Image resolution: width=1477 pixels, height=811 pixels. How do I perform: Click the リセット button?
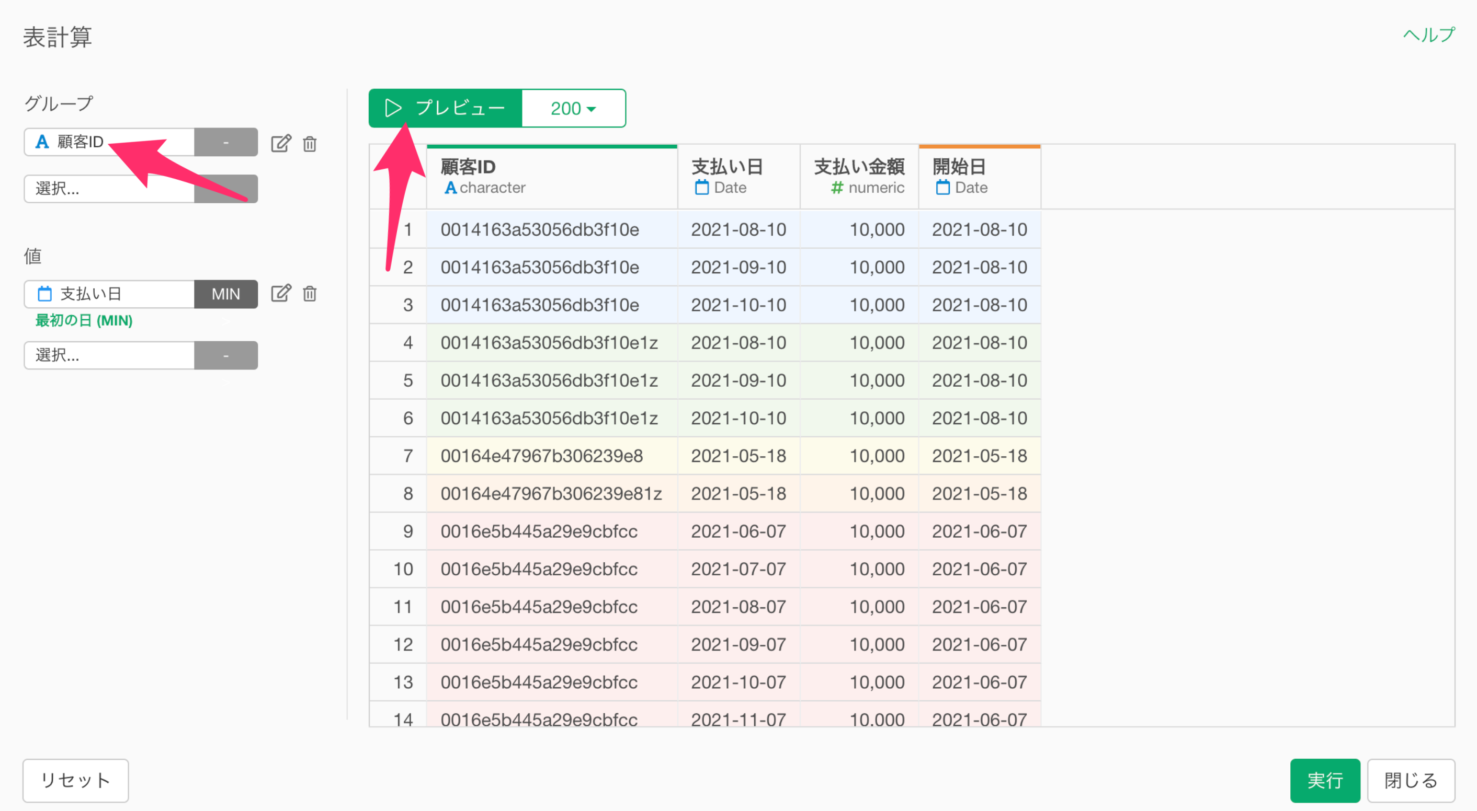pos(76,780)
